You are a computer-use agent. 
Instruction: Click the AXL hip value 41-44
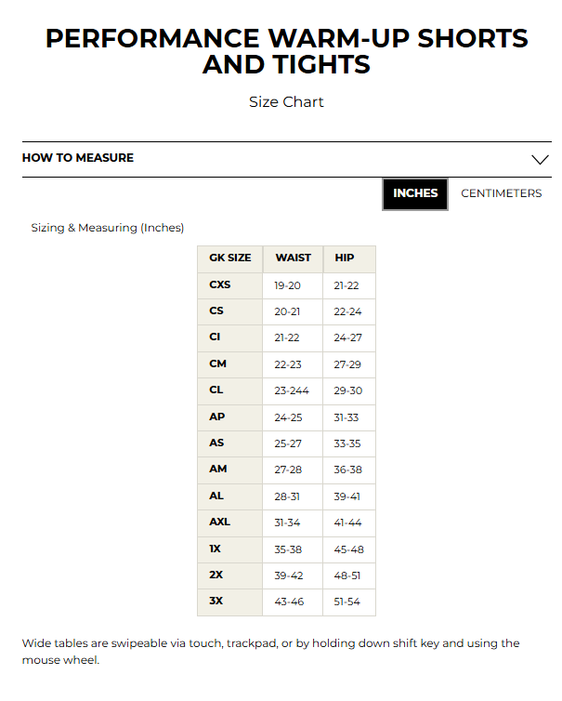(x=348, y=522)
